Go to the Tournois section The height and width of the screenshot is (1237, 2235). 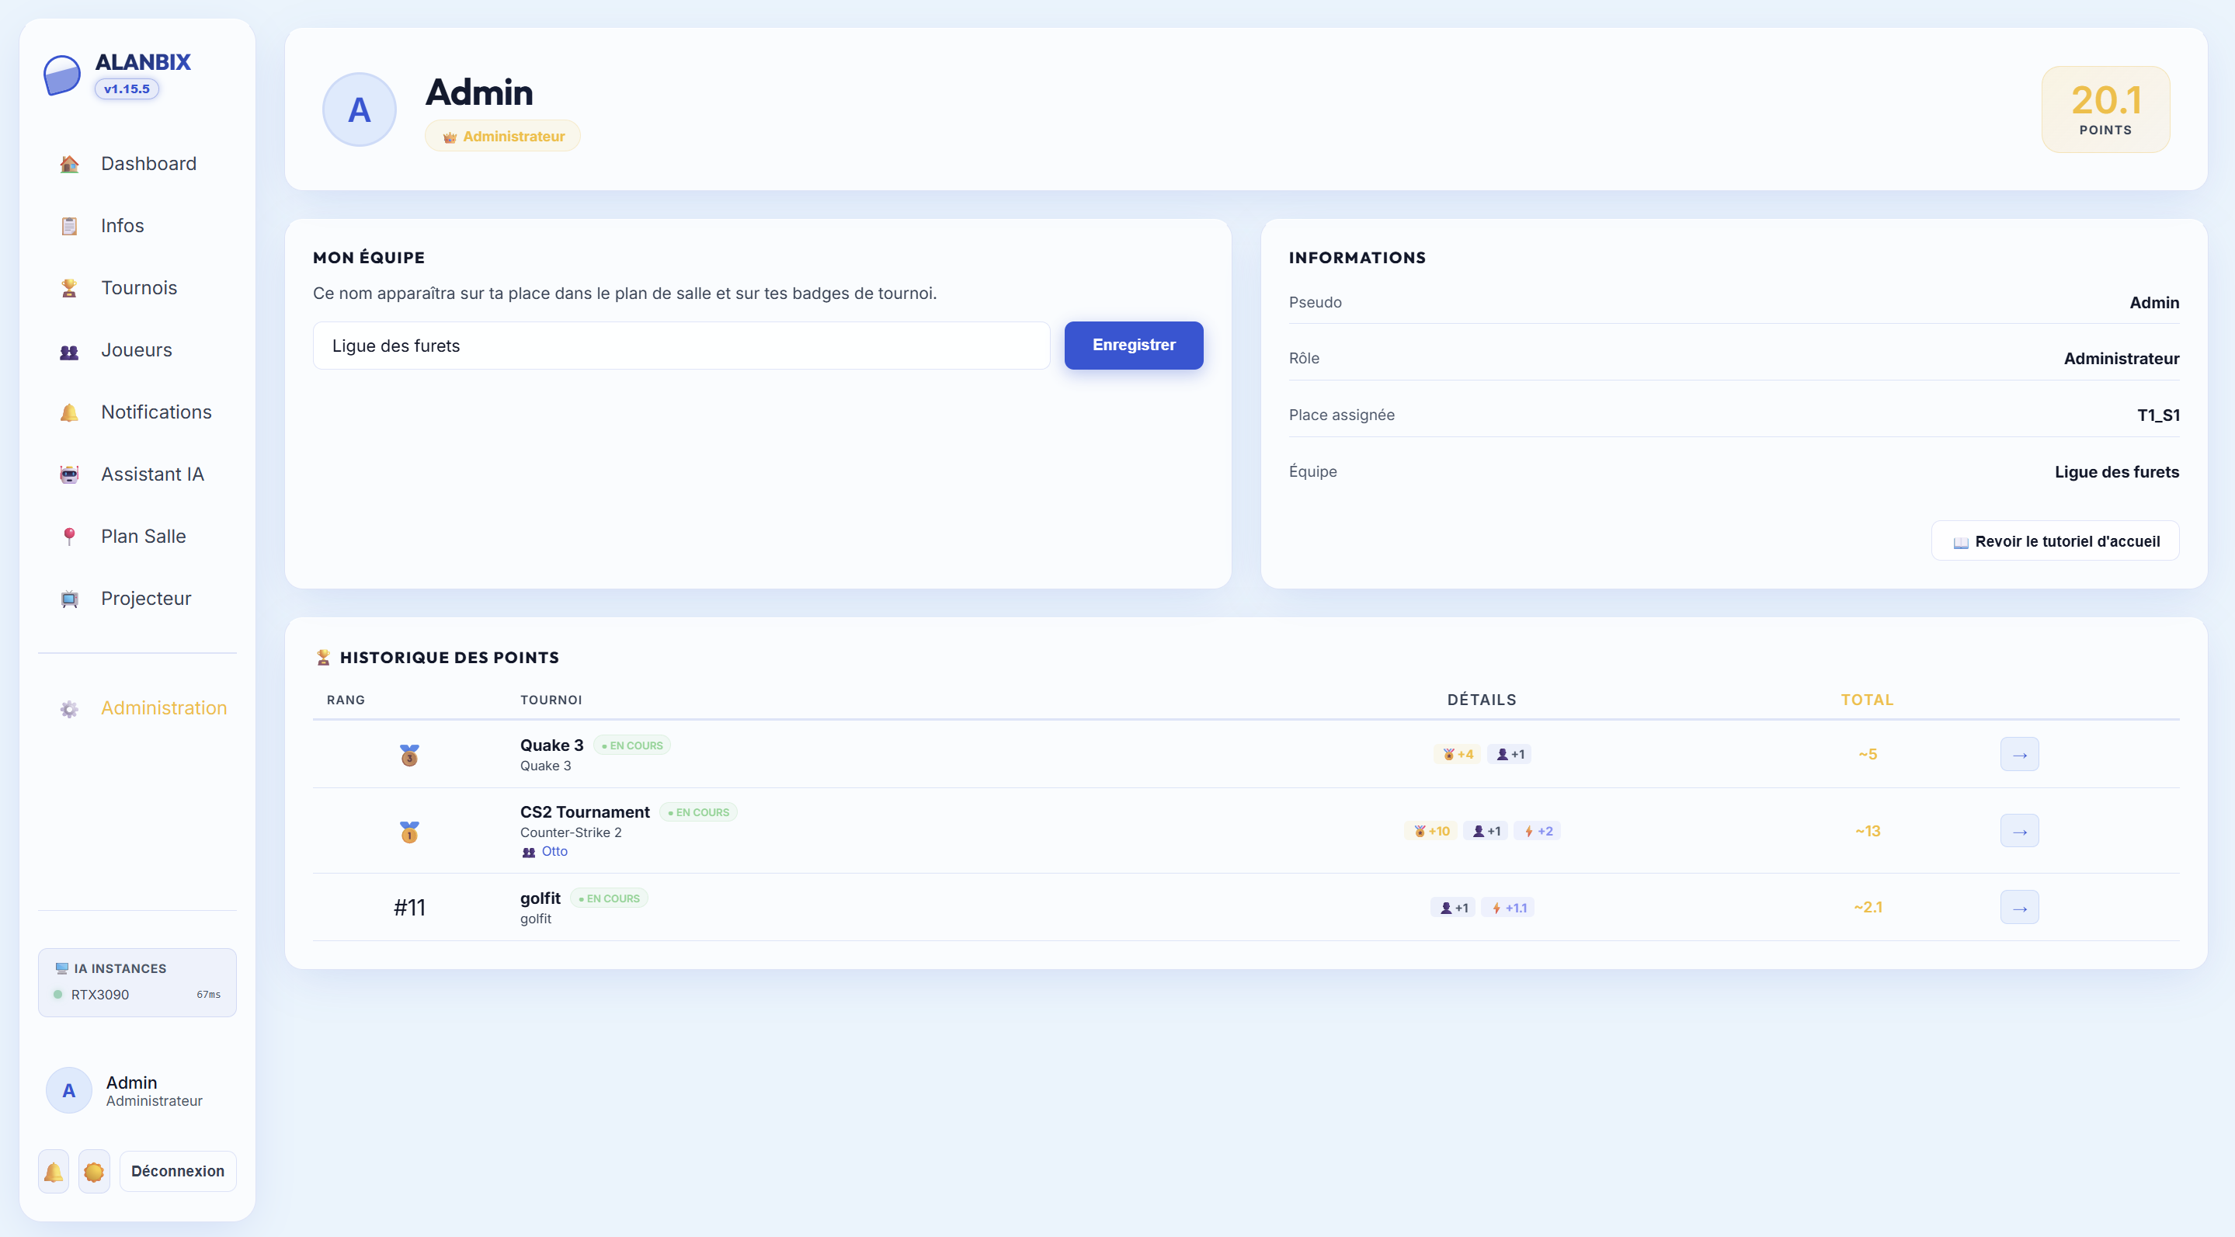(137, 288)
